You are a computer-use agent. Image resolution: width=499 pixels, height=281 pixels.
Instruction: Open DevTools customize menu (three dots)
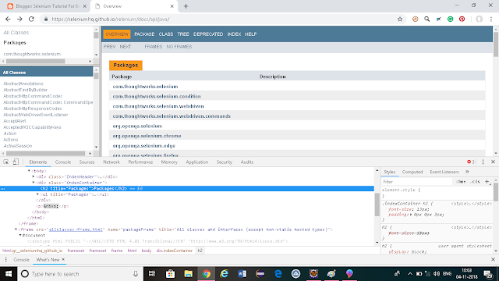(483, 162)
